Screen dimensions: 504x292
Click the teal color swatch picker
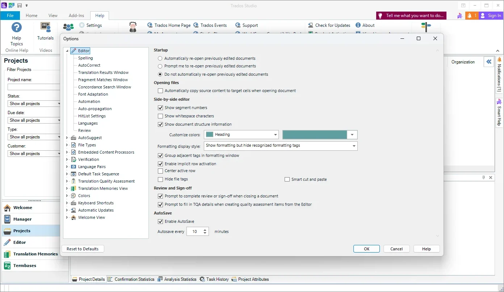click(x=320, y=134)
